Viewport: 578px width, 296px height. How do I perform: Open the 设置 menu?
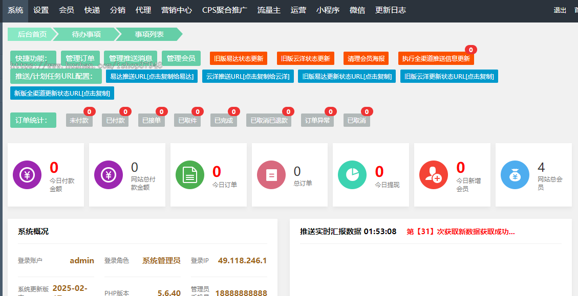click(41, 10)
